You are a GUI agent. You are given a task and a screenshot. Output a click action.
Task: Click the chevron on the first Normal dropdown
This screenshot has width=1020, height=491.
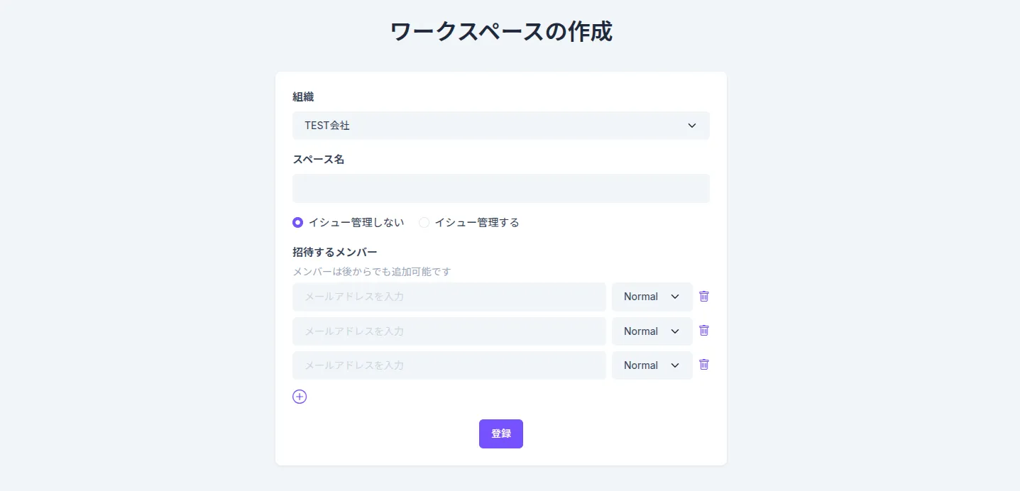(x=674, y=297)
